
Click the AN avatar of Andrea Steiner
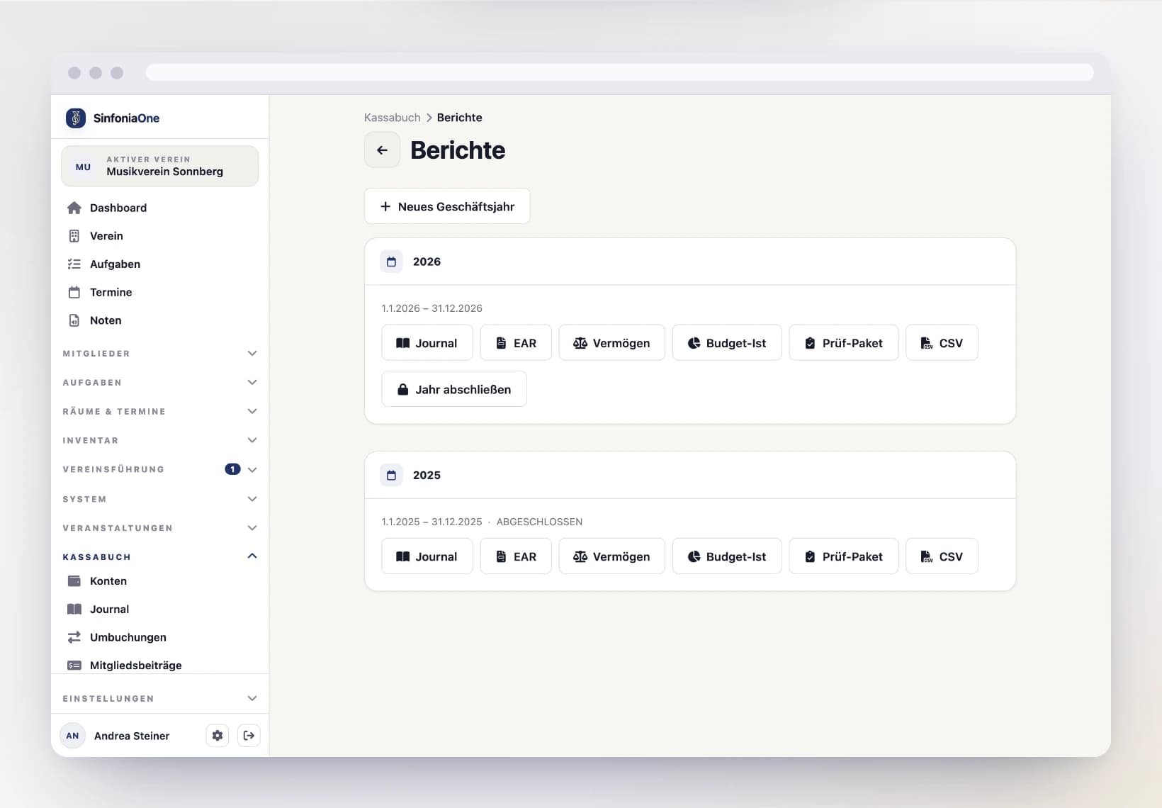(72, 736)
